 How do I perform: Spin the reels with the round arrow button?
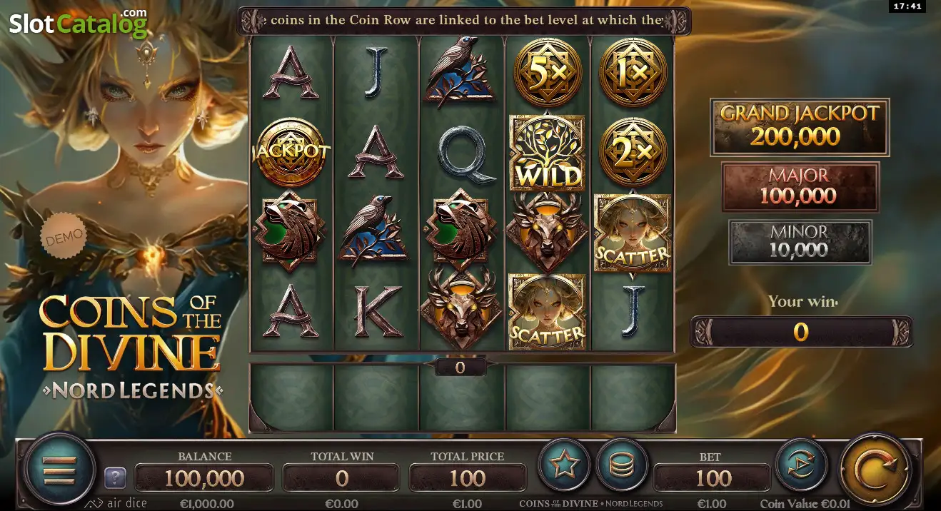[875, 470]
